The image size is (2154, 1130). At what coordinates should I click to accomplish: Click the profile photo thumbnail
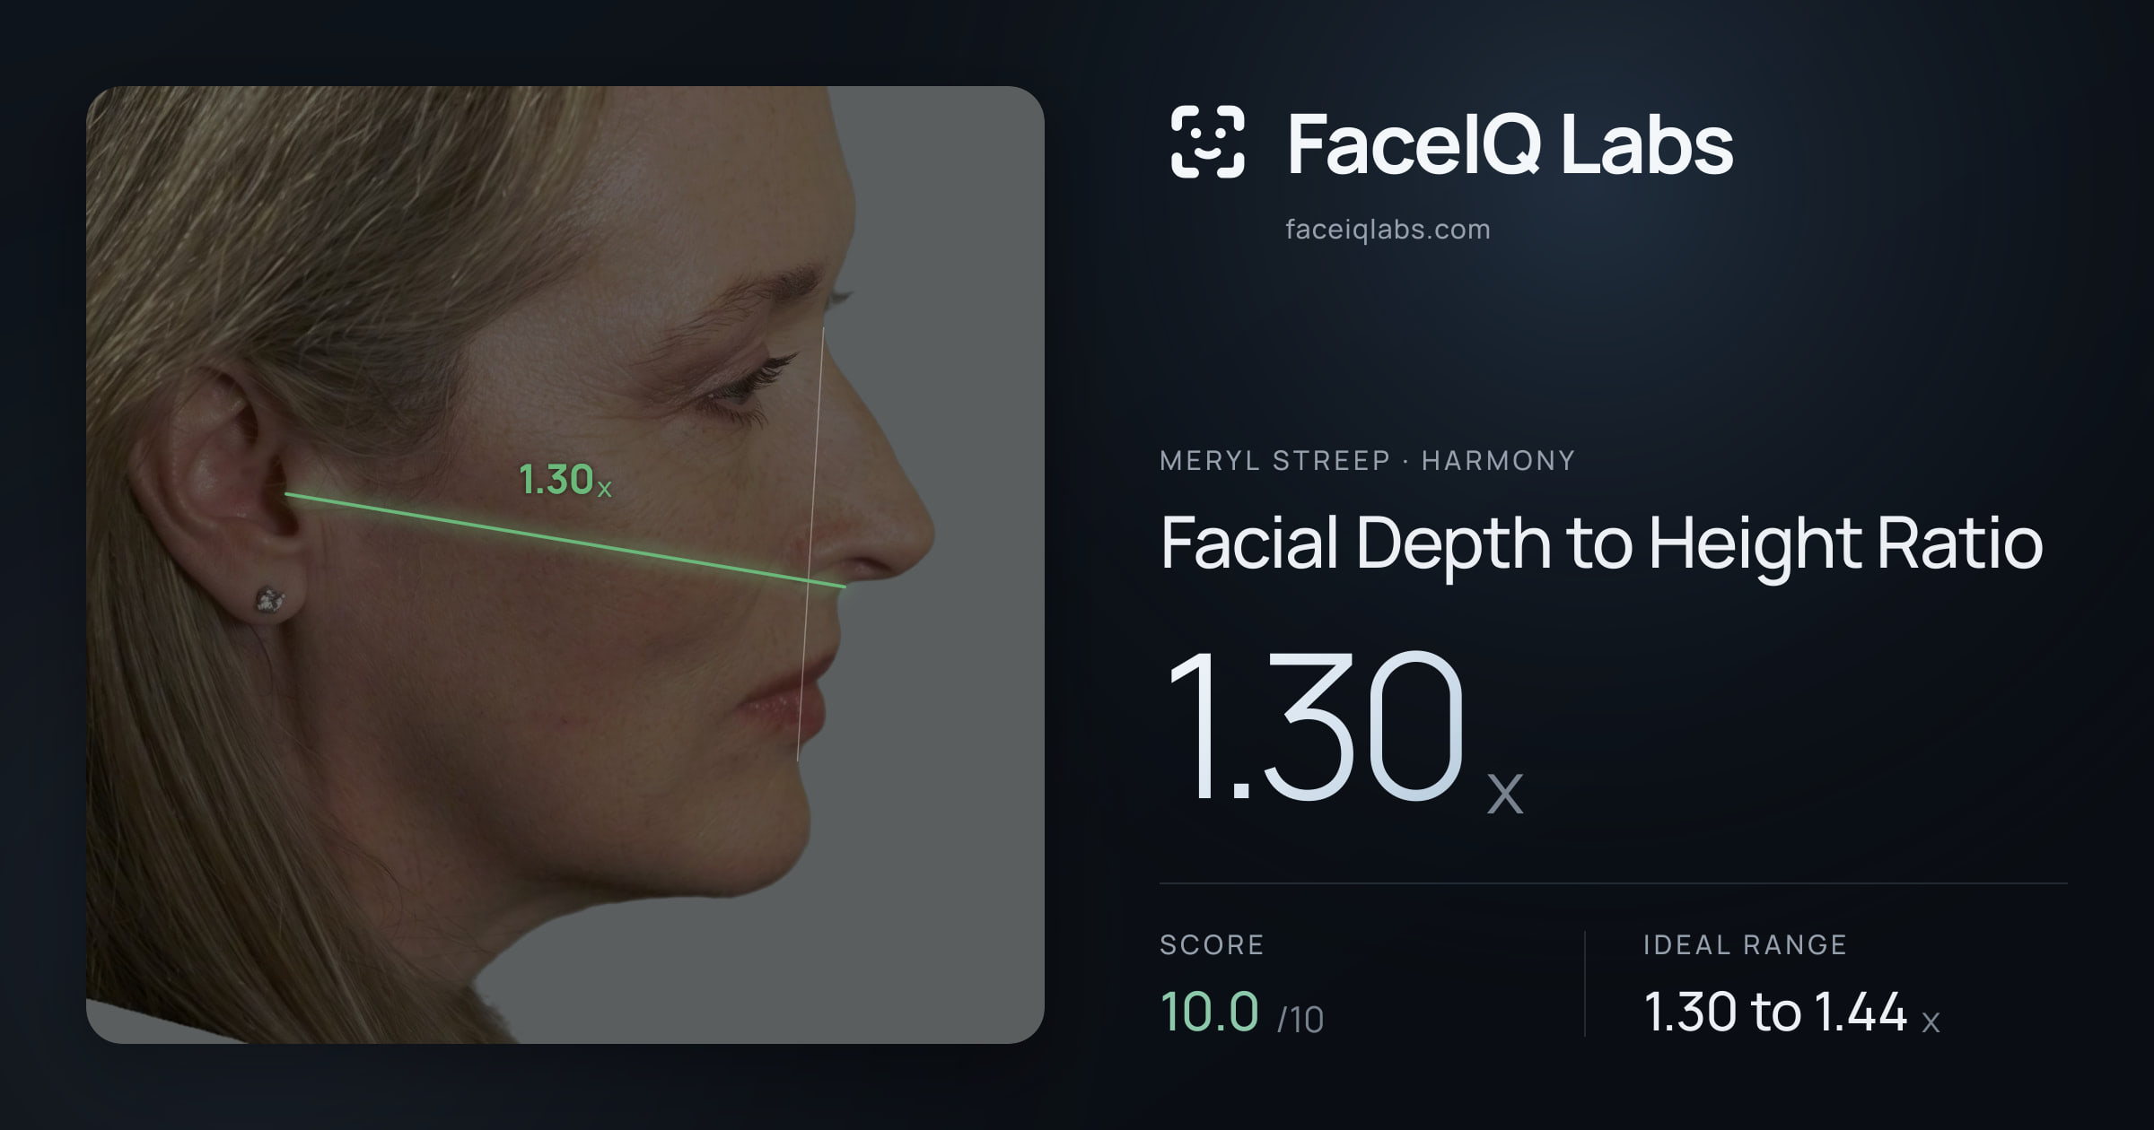[565, 565]
